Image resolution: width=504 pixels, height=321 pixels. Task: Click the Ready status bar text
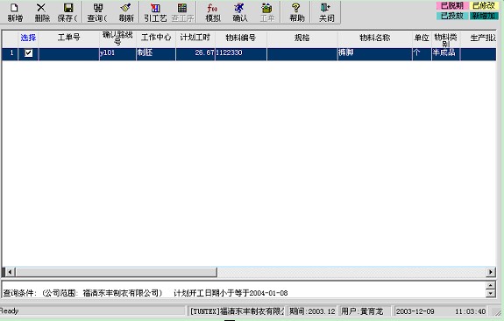tap(10, 311)
